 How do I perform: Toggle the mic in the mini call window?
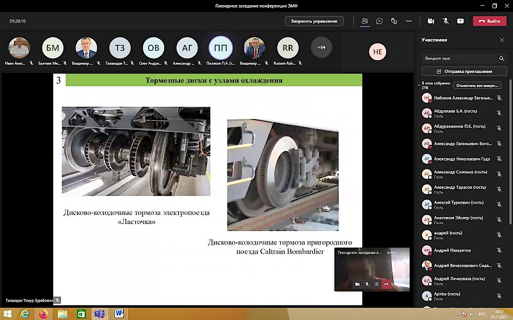click(x=367, y=284)
